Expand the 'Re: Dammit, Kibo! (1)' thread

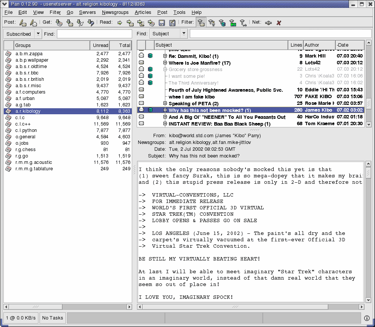(165, 56)
